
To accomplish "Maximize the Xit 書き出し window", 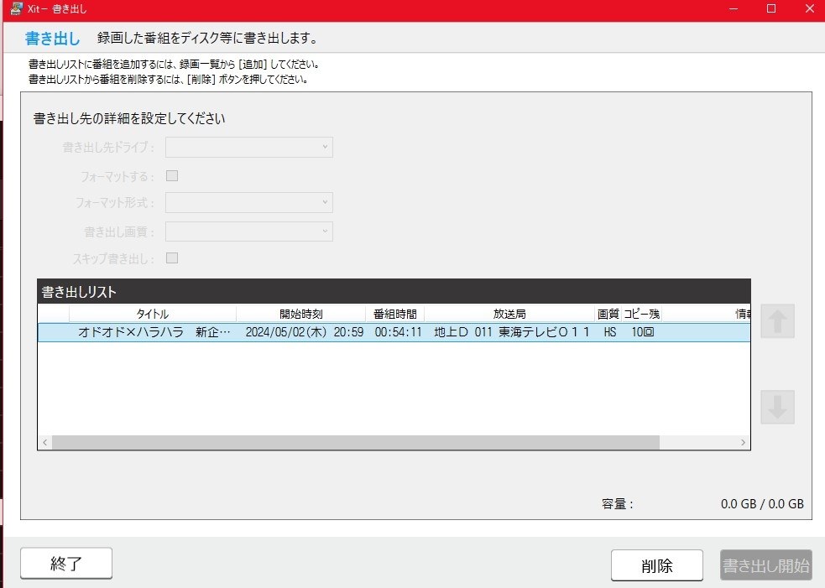I will (x=770, y=9).
